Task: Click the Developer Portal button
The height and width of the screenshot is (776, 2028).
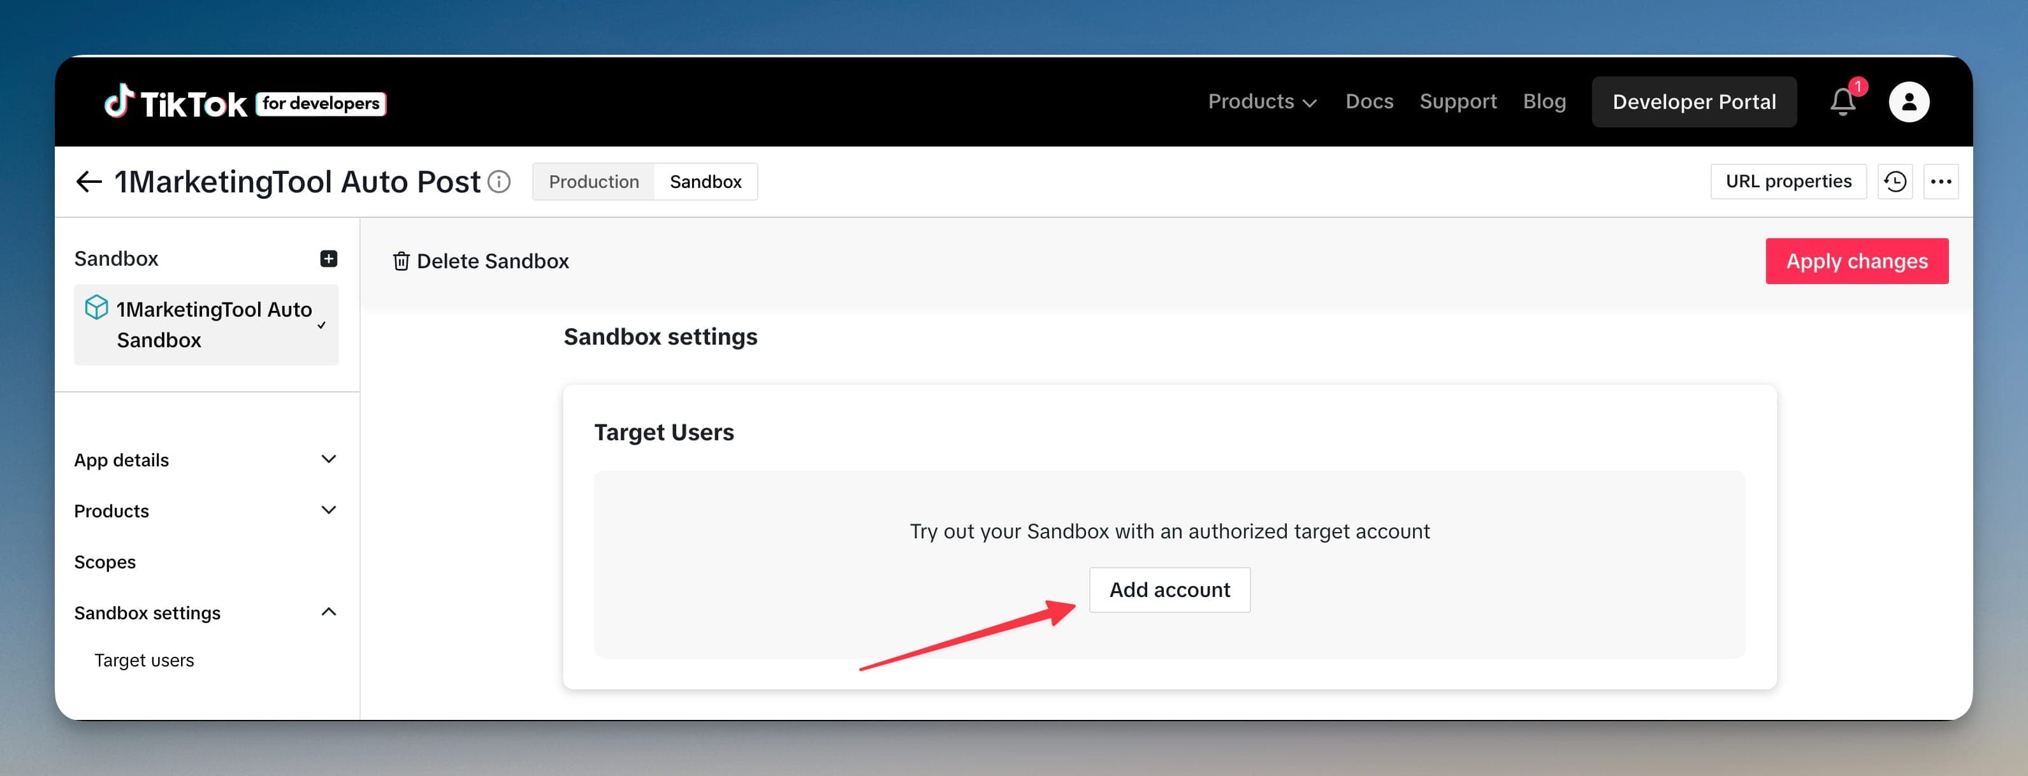Action: click(x=1694, y=101)
